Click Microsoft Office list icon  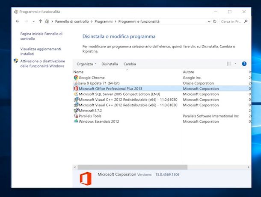coord(76,88)
